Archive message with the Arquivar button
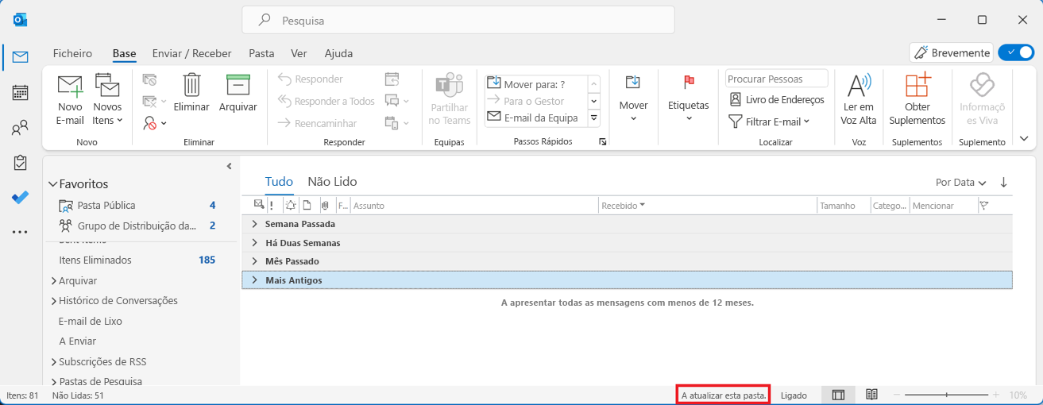Viewport: 1043px width, 405px height. click(x=238, y=93)
